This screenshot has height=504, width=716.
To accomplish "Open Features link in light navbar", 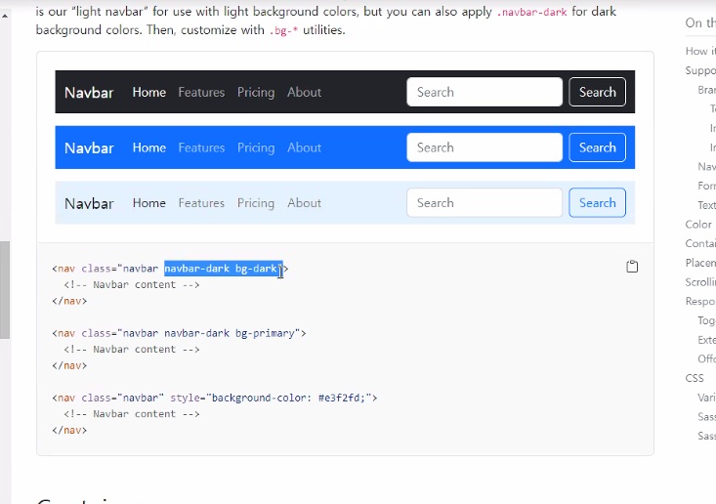I will tap(201, 203).
